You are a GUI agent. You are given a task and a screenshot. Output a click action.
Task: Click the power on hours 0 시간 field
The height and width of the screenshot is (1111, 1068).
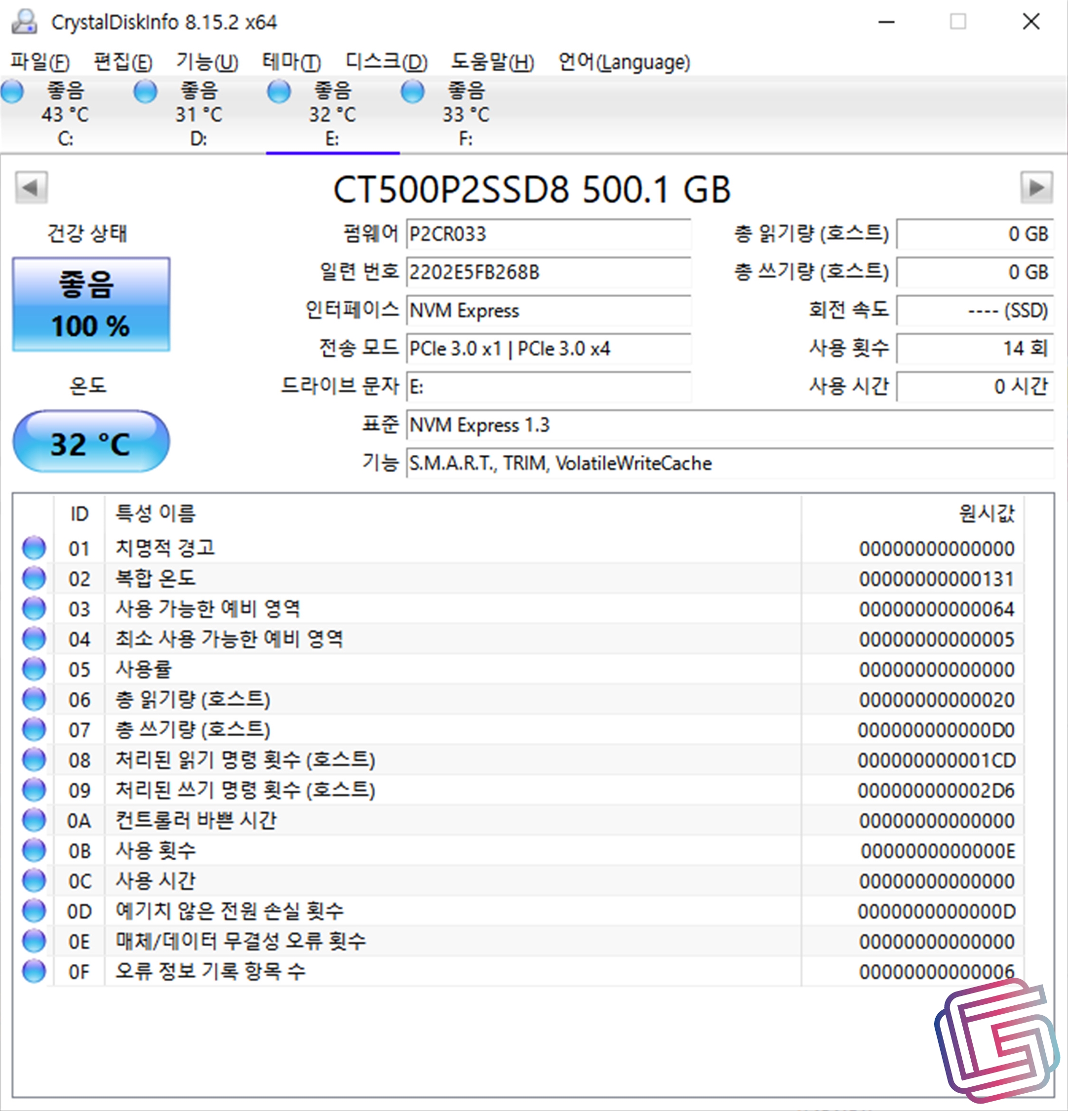(x=975, y=387)
